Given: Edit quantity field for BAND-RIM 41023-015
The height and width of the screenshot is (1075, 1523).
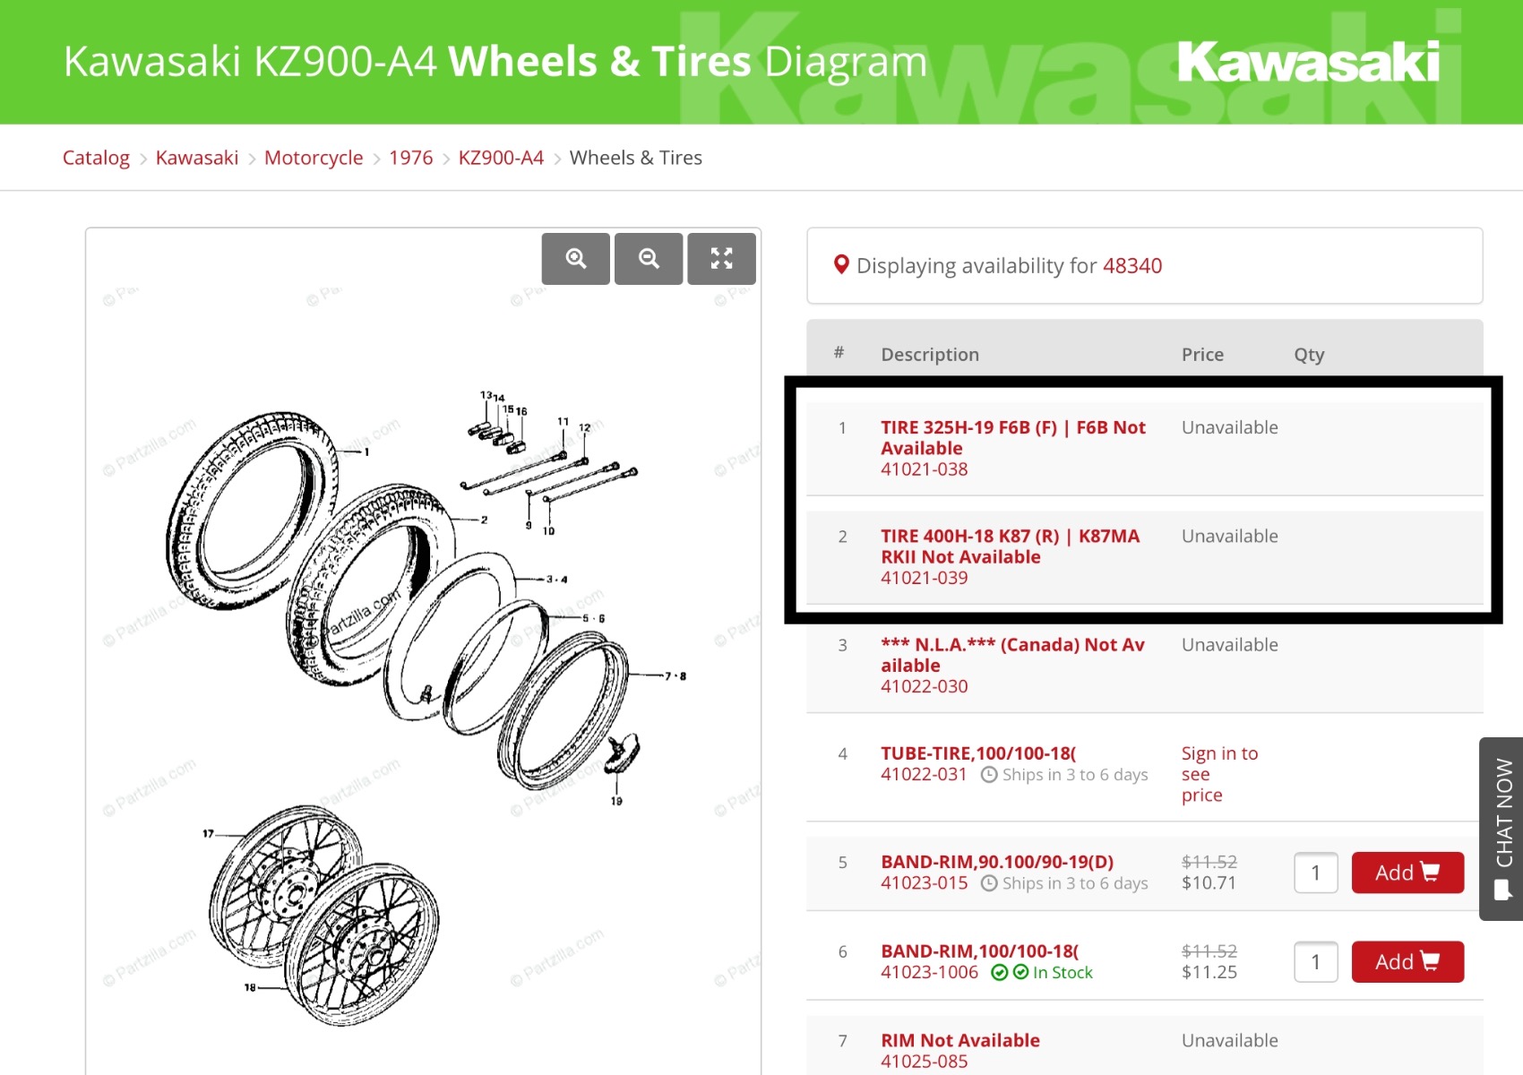Looking at the screenshot, I should 1316,873.
